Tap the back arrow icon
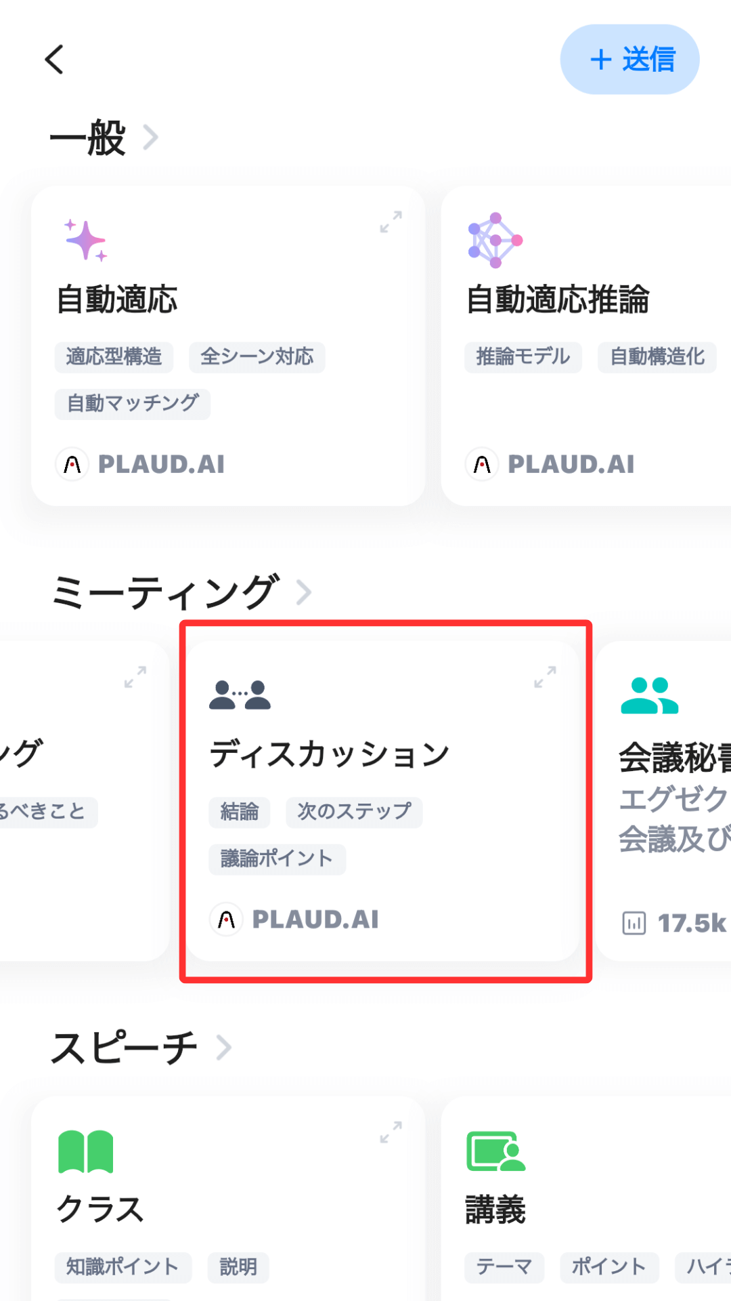 click(54, 60)
